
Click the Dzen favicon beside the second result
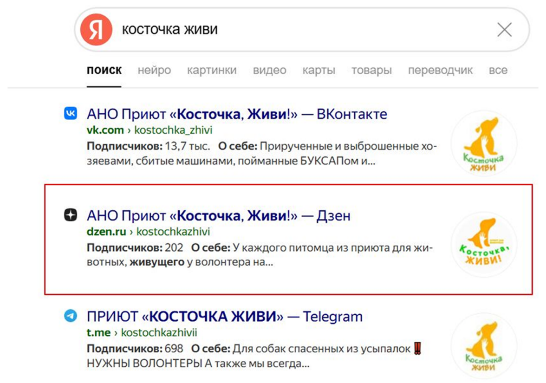(x=71, y=215)
